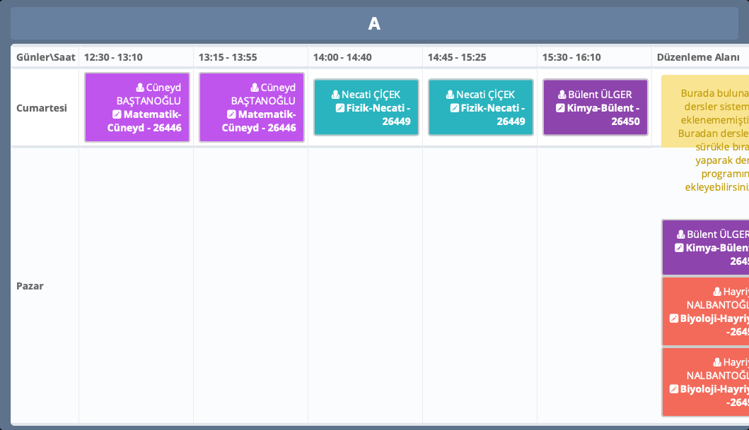The height and width of the screenshot is (430, 749).
Task: Click edit icon on 14:45 Fizik lesson
Action: point(454,108)
